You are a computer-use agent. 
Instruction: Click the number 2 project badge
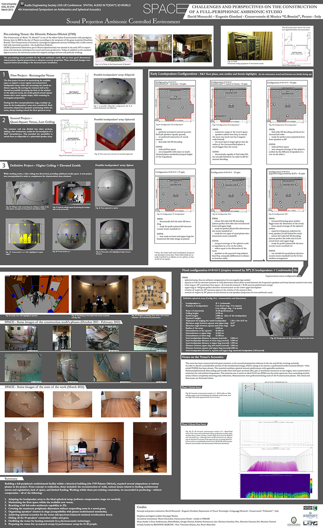click(4, 120)
